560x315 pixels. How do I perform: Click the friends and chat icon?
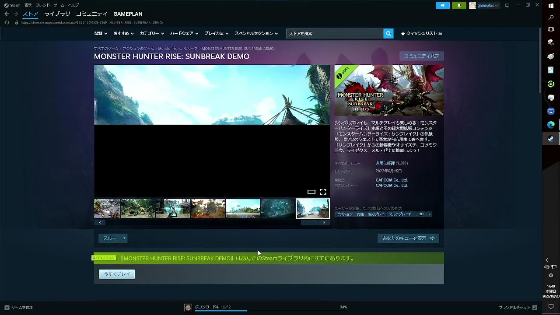pos(535,308)
